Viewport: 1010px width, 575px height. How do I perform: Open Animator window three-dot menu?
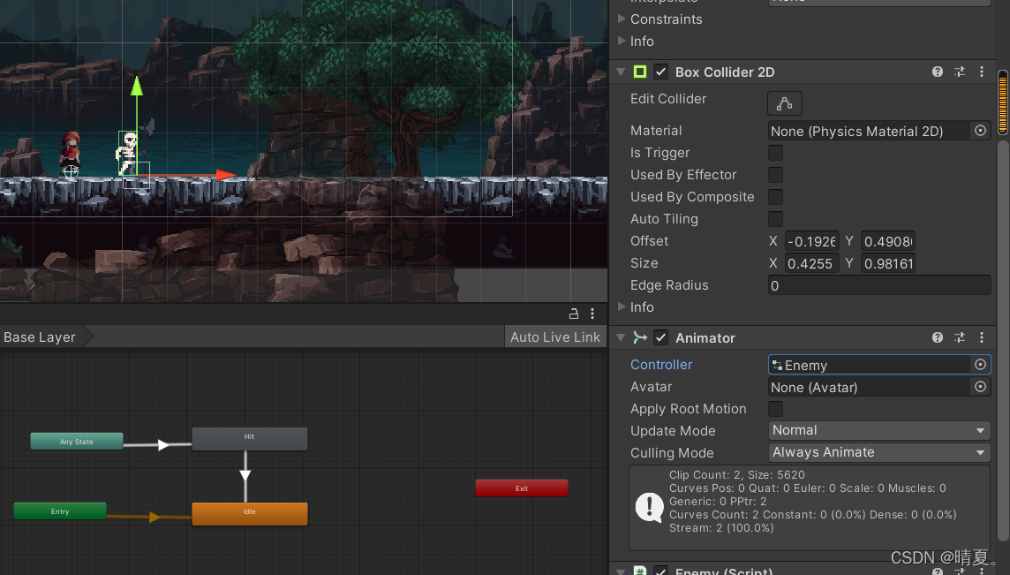coord(592,314)
